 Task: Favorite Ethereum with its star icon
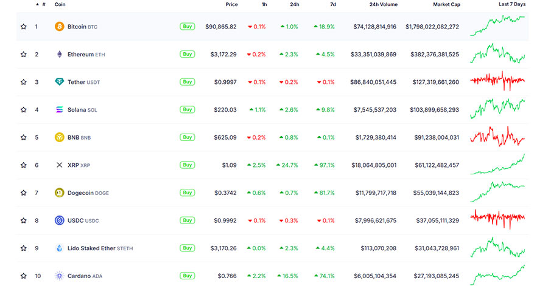tap(23, 54)
